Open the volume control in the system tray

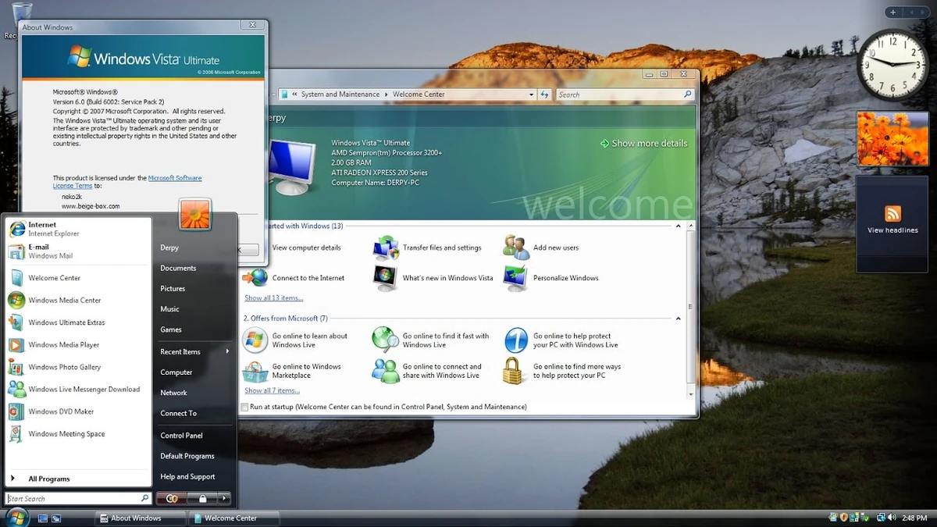pyautogui.click(x=891, y=517)
